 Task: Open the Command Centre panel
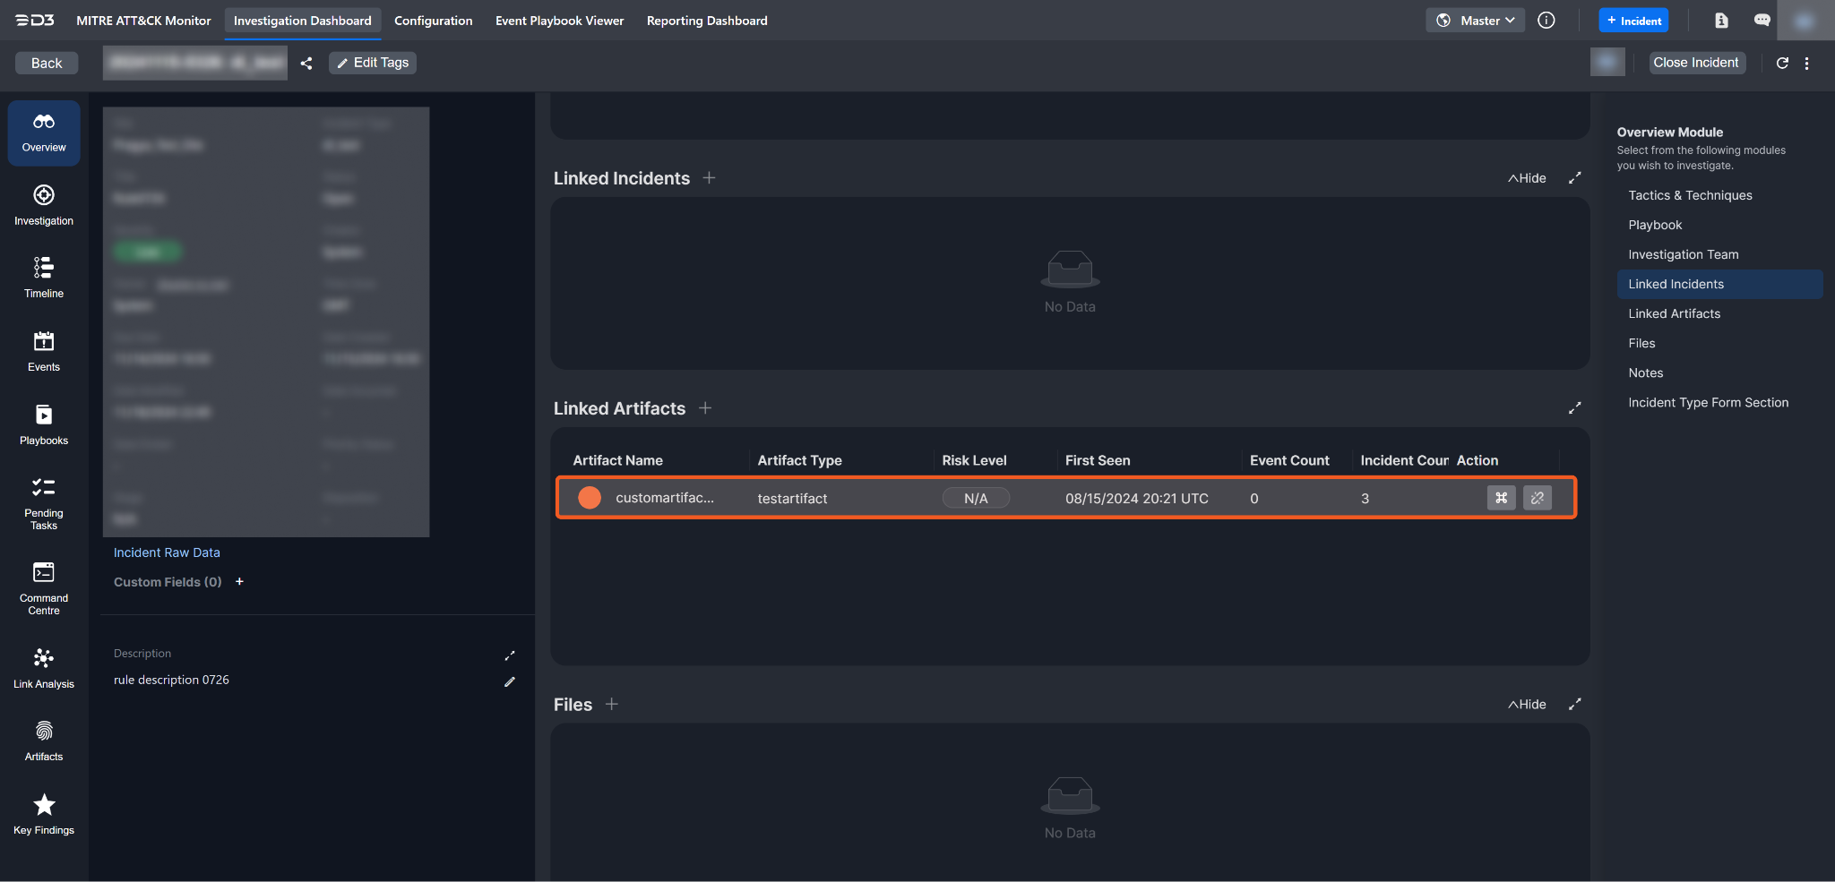pyautogui.click(x=43, y=588)
